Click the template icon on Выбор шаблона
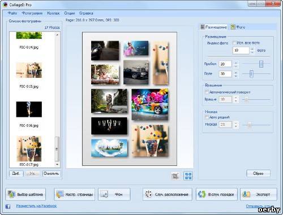The width and height of the screenshot is (283, 215). point(11,194)
